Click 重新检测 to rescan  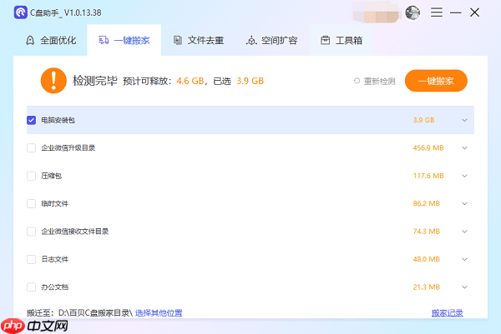coord(379,82)
